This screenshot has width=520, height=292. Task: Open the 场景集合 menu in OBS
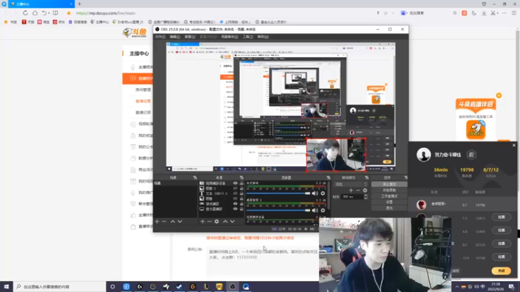tap(229, 37)
